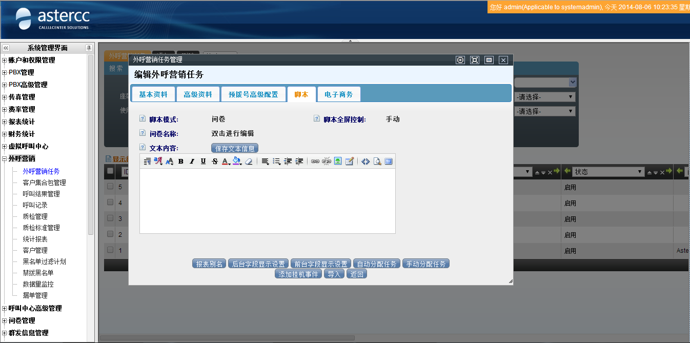Toggle bold formatting in the text editor
Viewport: 690px width, 343px height.
181,162
